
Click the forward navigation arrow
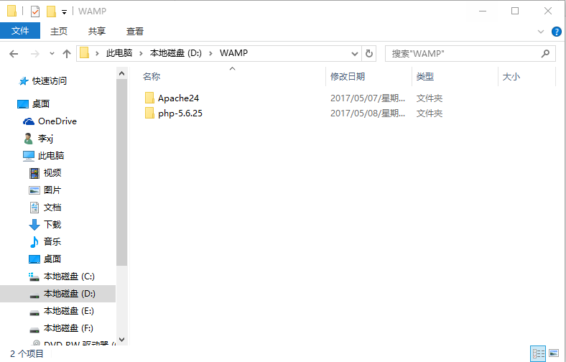point(34,54)
